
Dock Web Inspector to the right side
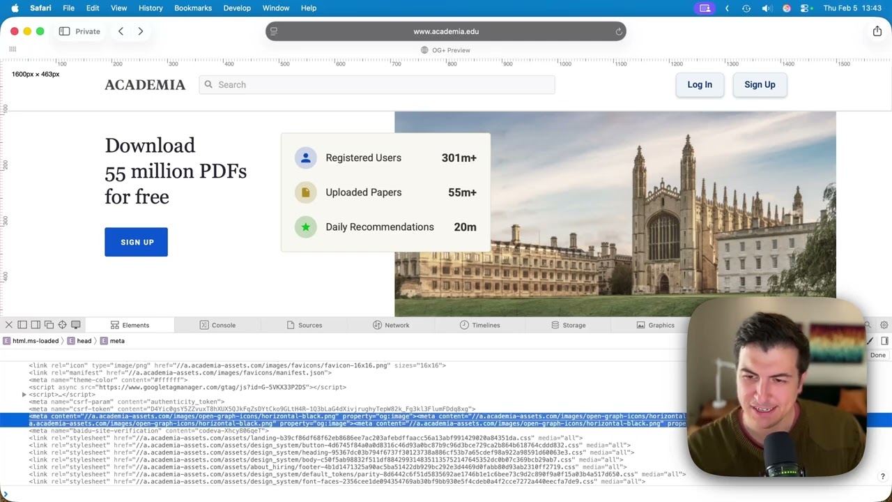[x=36, y=325]
